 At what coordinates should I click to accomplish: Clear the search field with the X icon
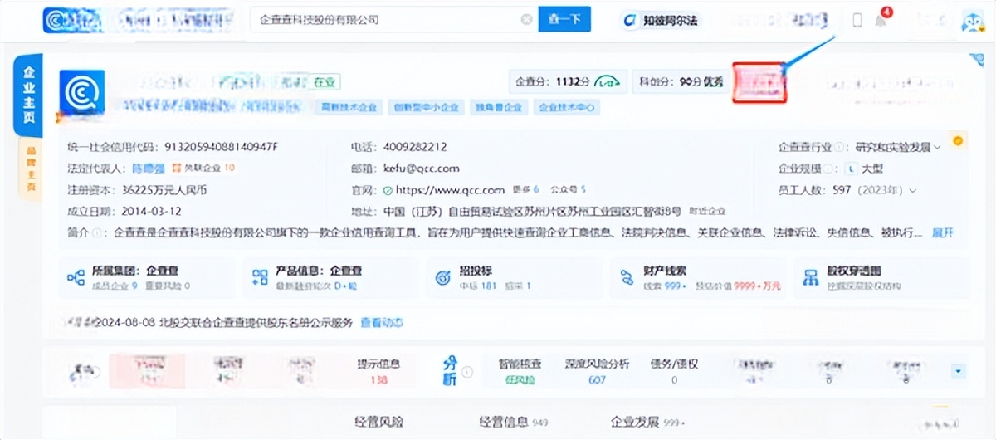point(526,20)
